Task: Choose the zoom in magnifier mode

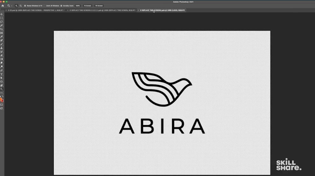Action: [x=16, y=6]
